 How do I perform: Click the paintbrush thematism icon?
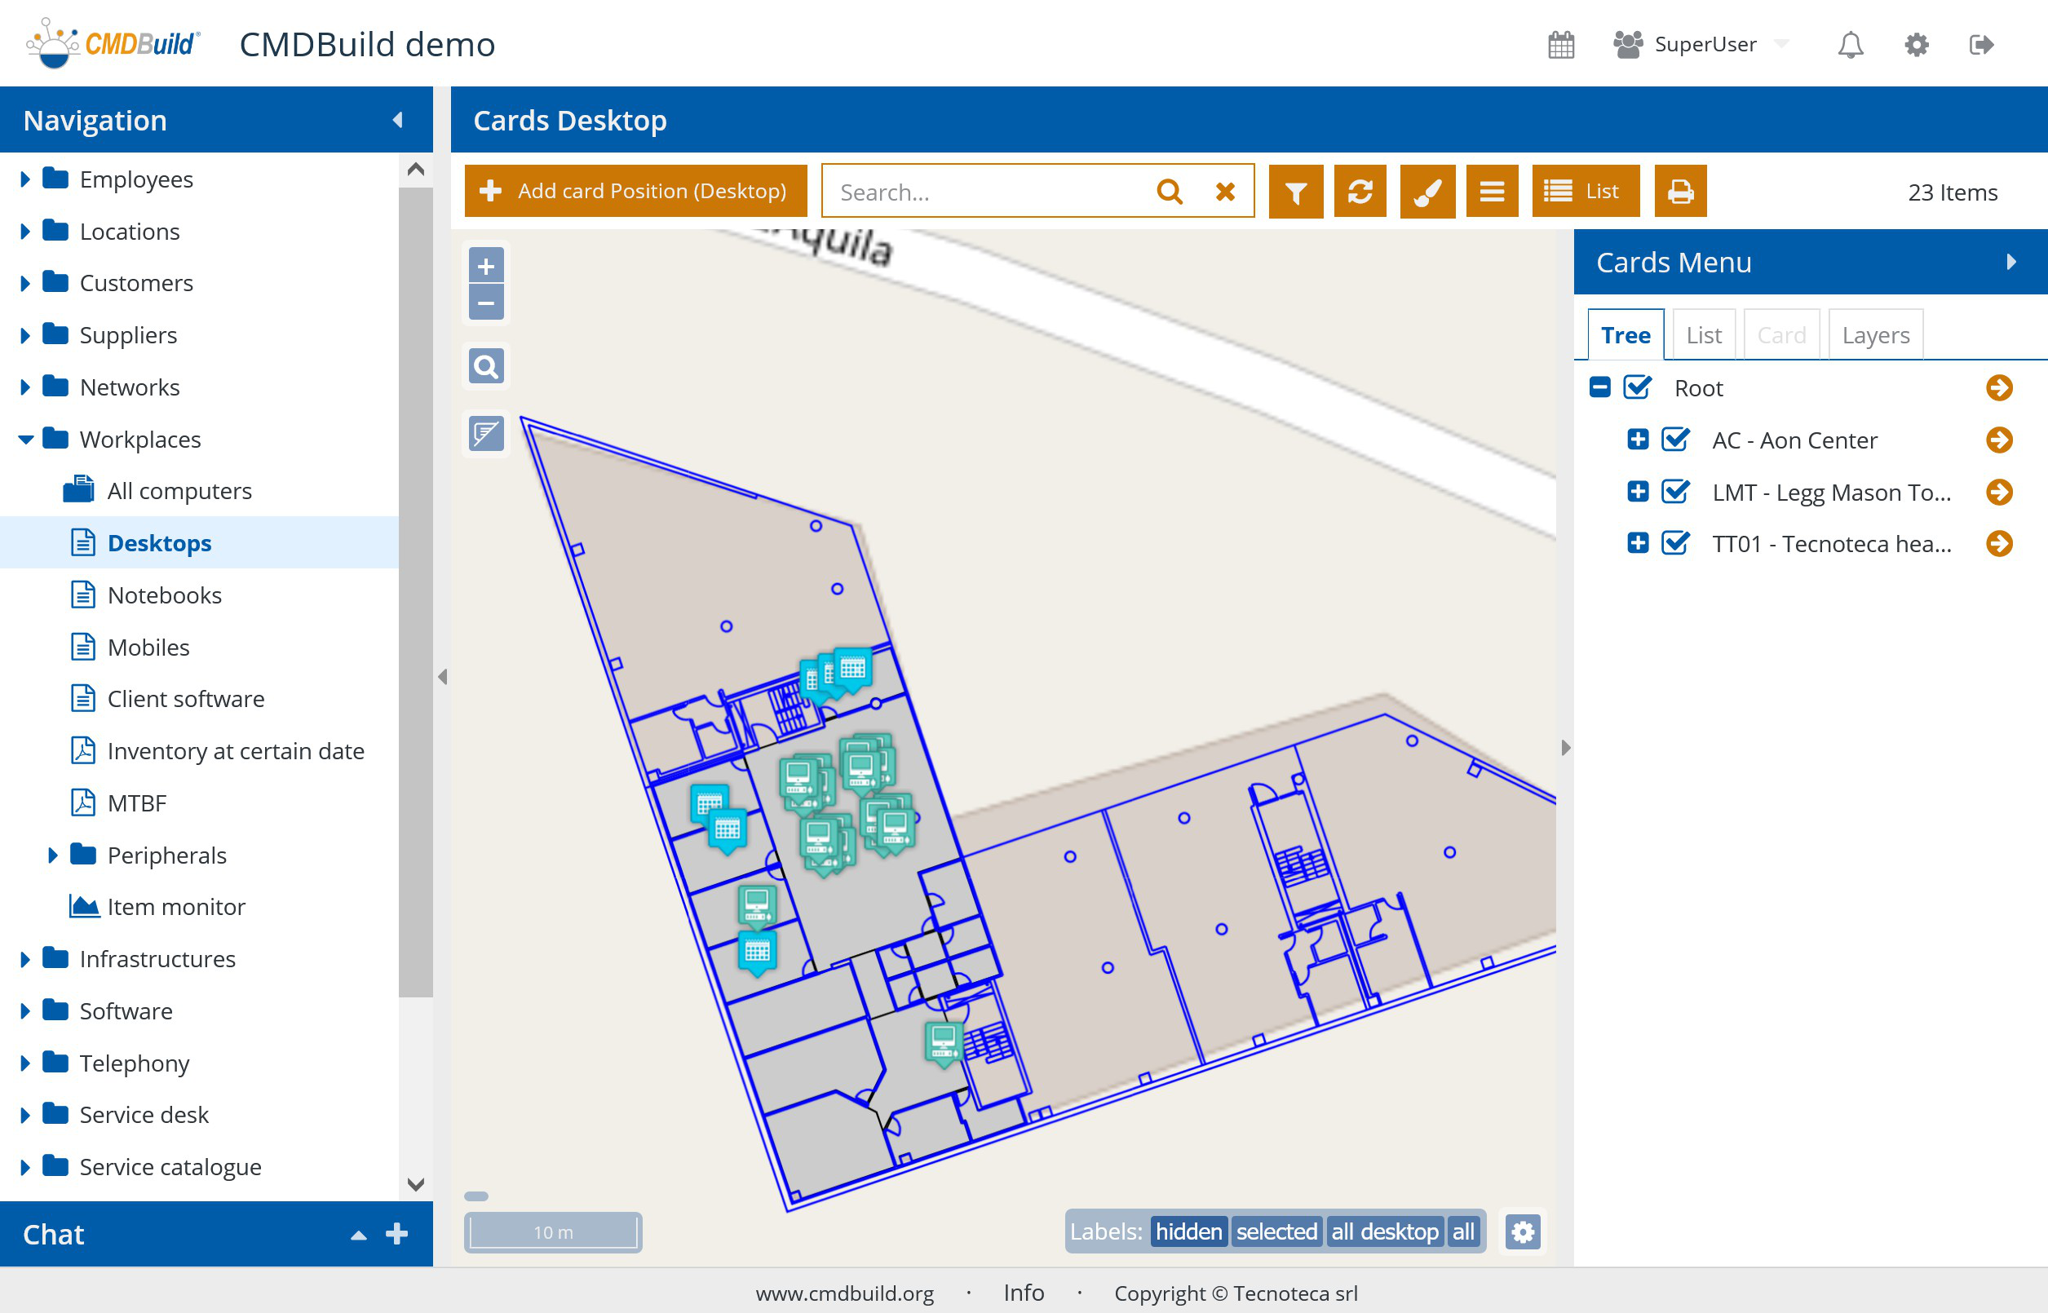1427,192
